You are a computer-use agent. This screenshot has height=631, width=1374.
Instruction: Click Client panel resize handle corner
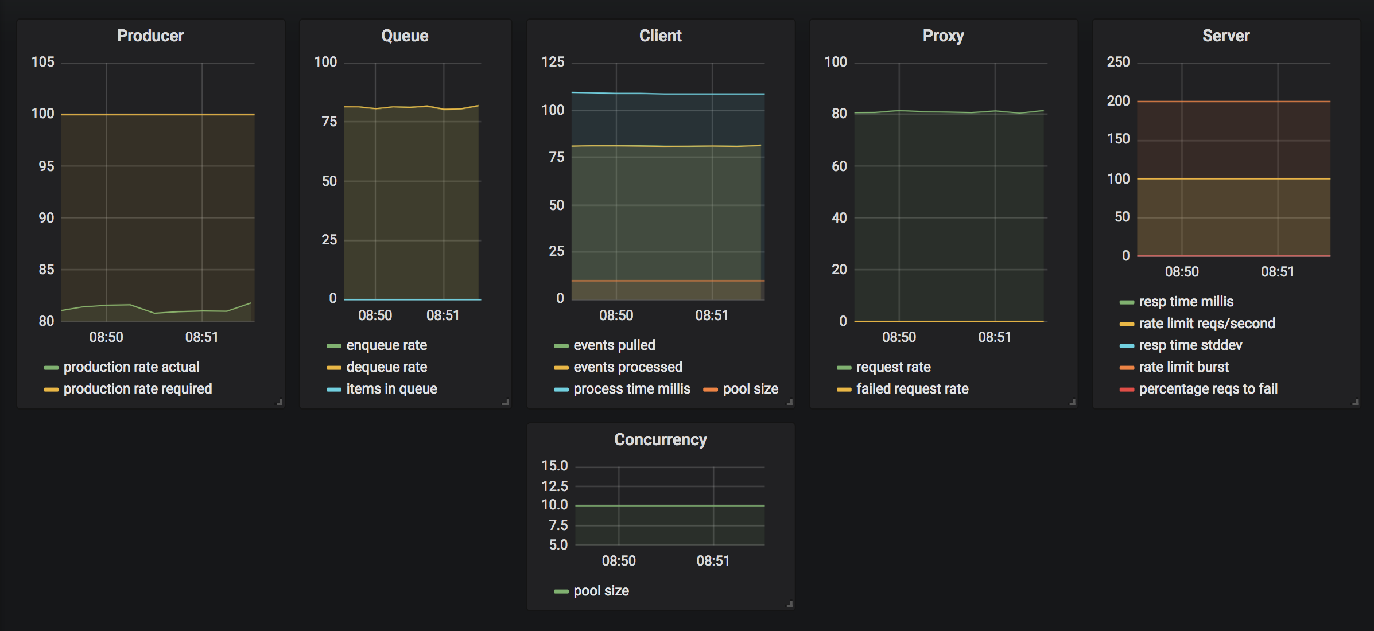coord(790,403)
